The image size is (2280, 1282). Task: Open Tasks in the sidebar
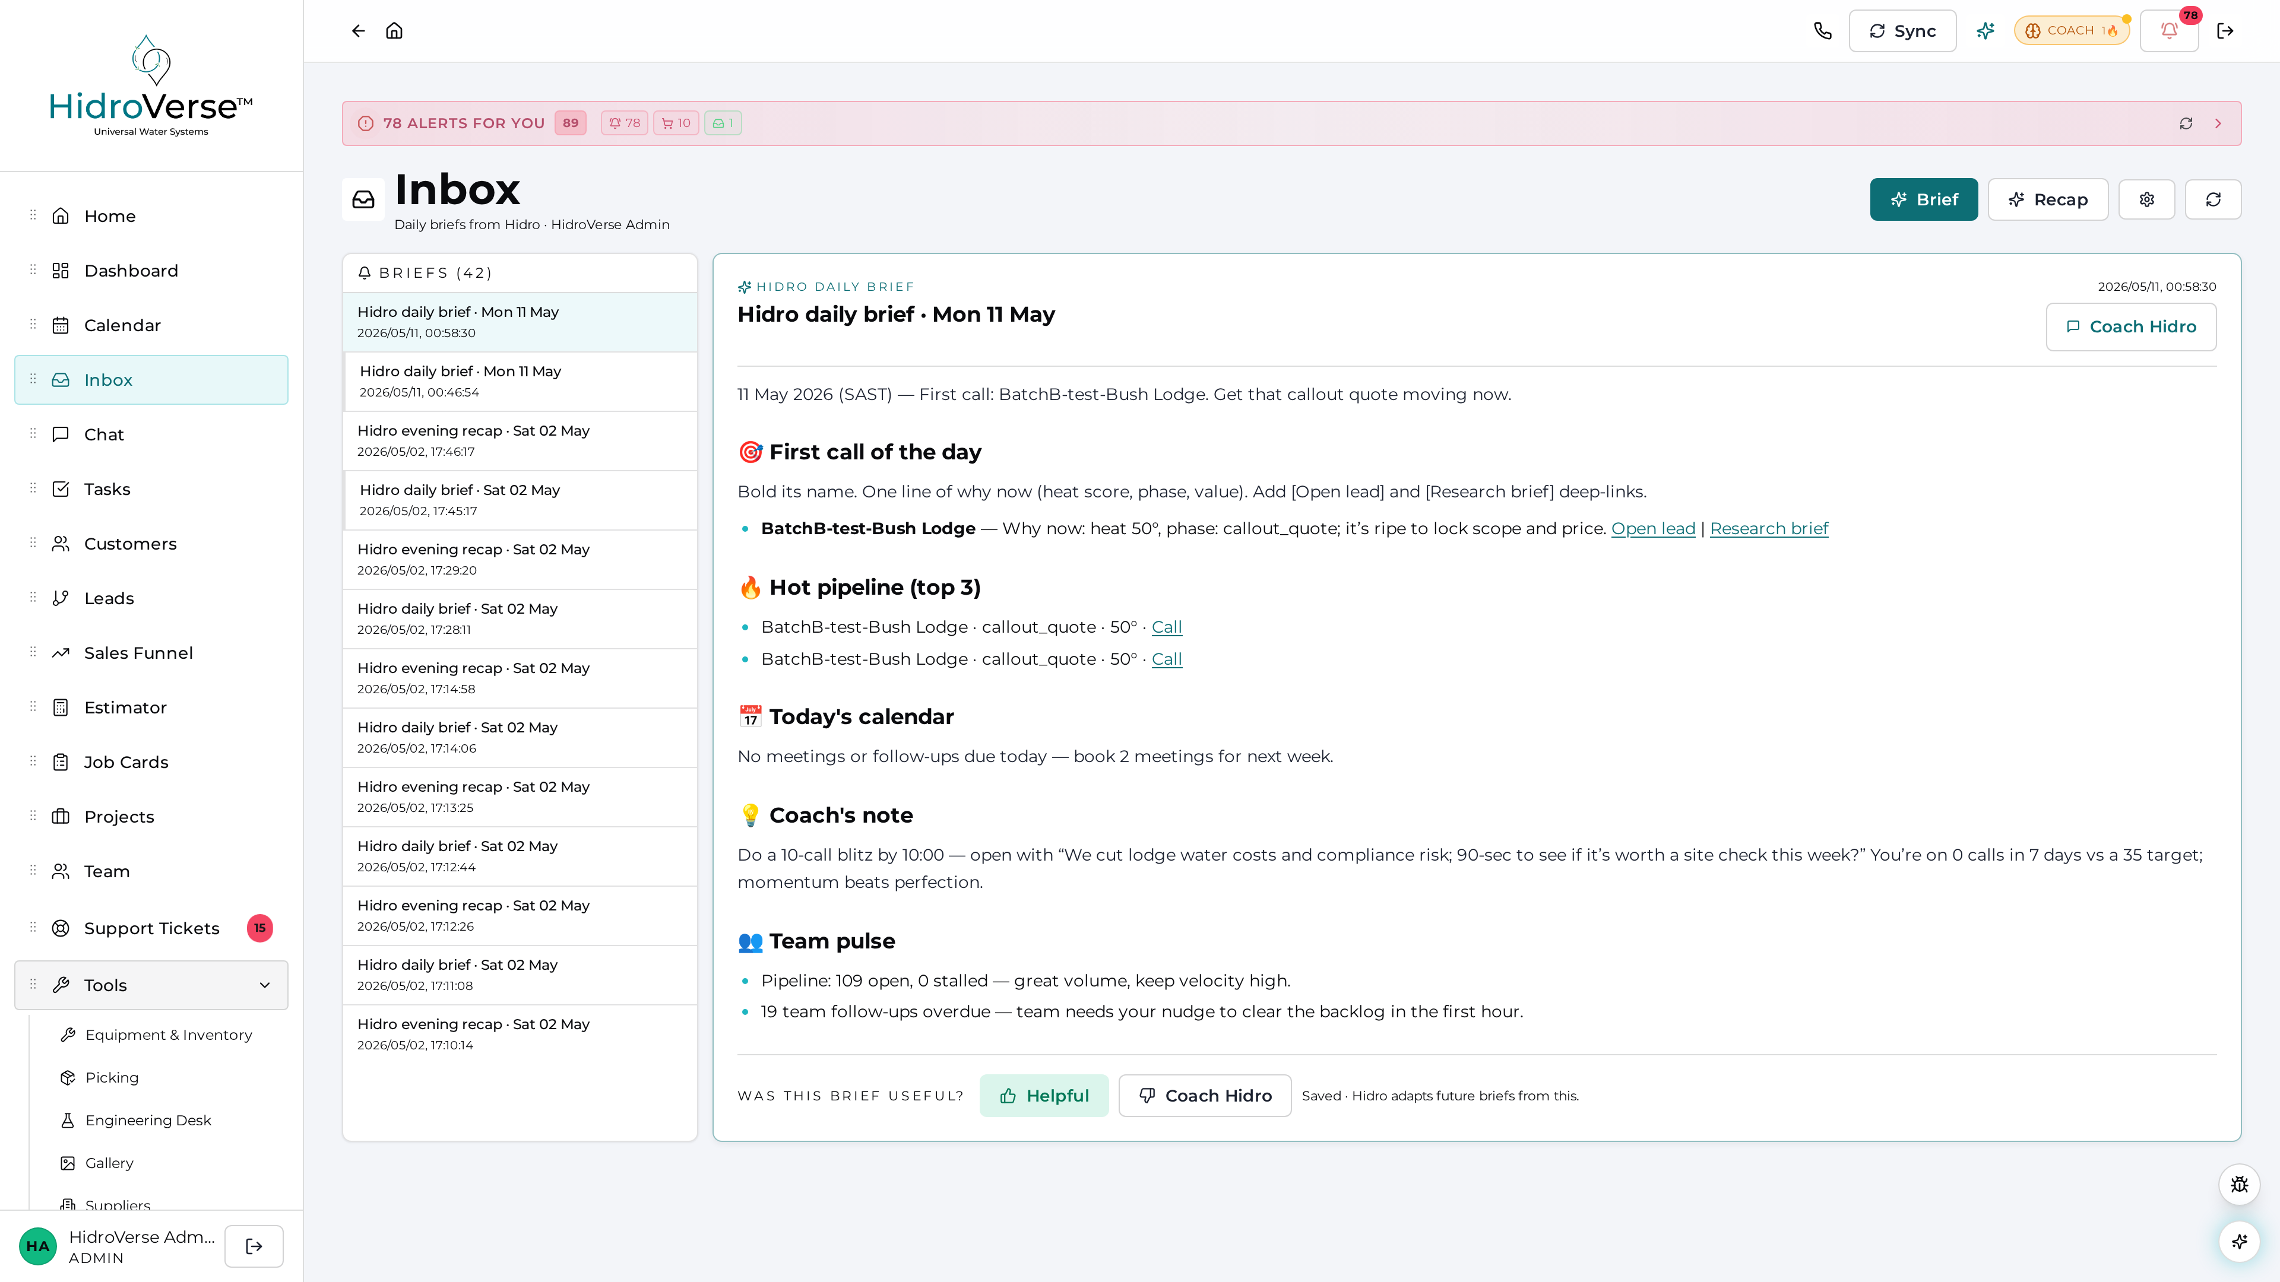pyautogui.click(x=151, y=489)
